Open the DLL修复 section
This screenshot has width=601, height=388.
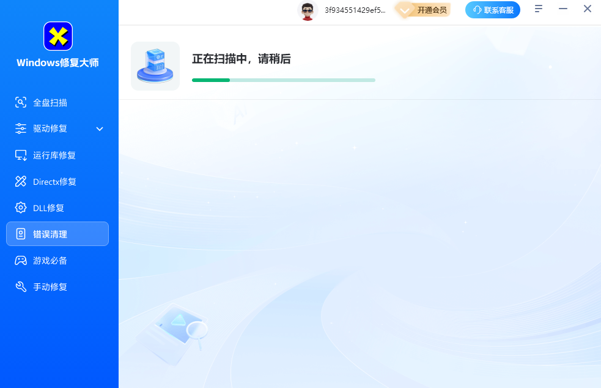[57, 207]
